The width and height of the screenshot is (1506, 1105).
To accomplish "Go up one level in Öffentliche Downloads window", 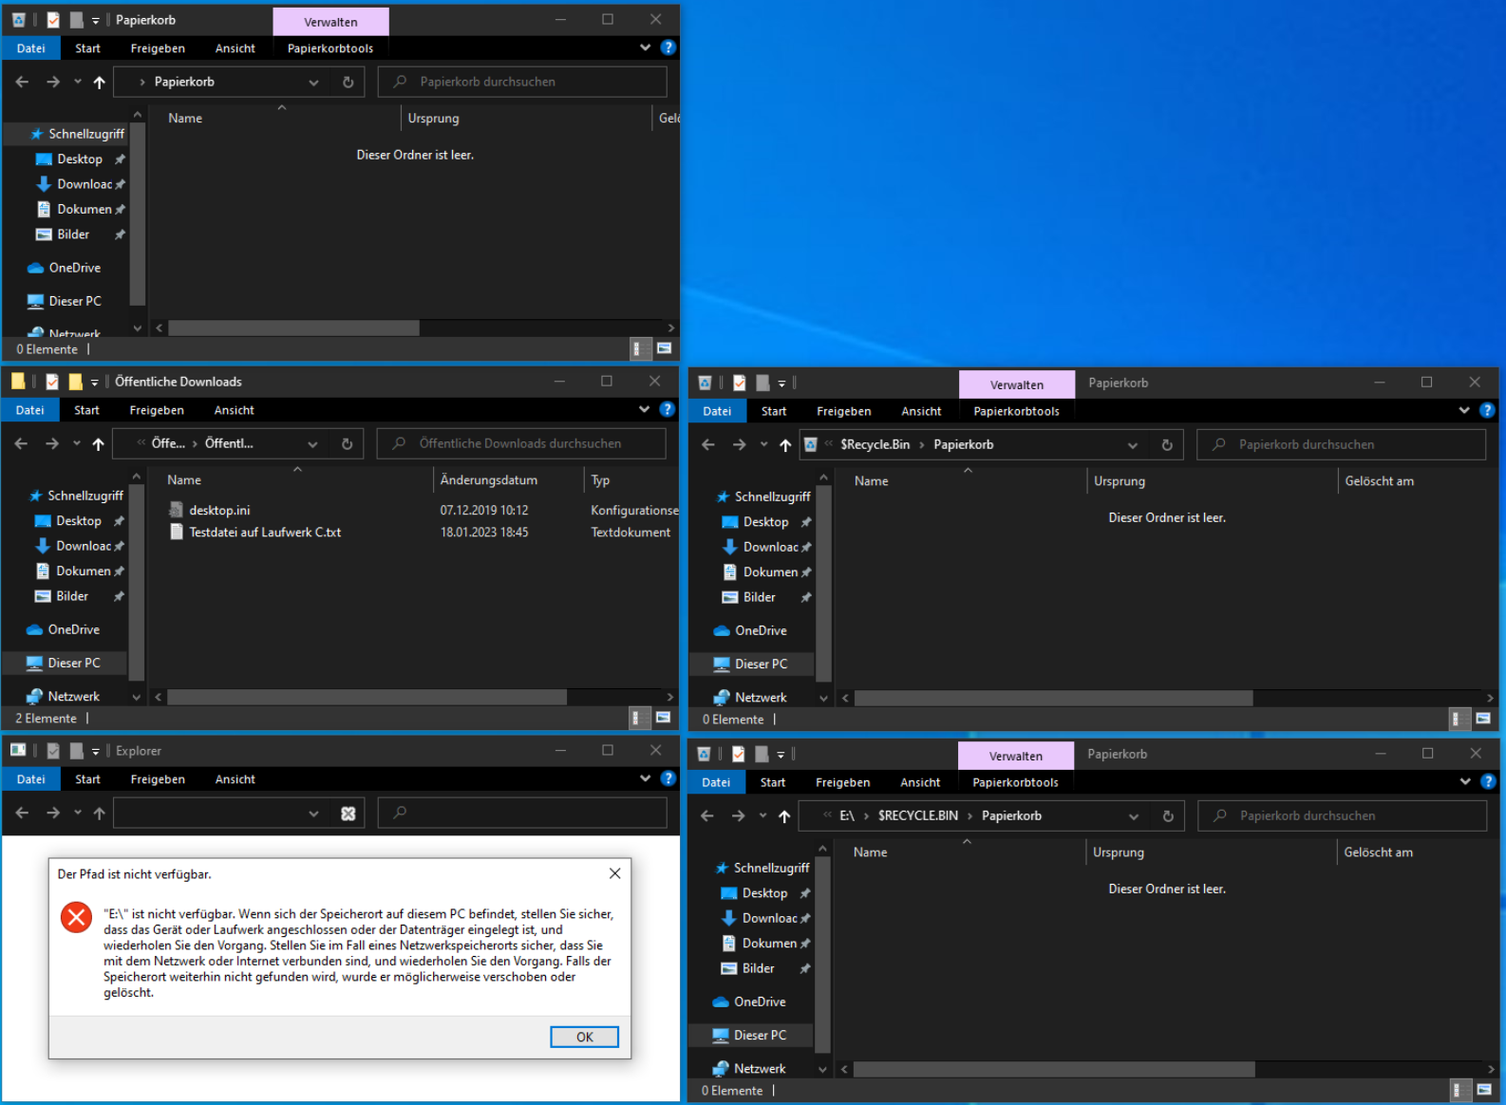I will tap(98, 444).
